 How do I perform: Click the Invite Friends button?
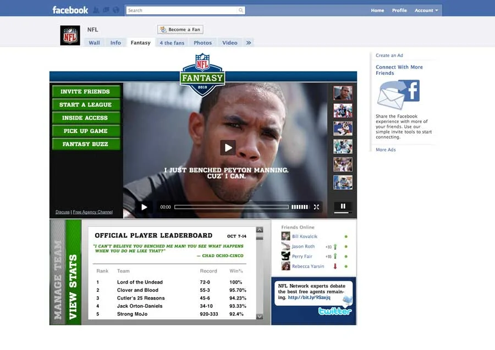[86, 91]
